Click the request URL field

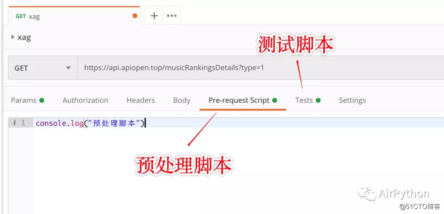click(x=261, y=68)
